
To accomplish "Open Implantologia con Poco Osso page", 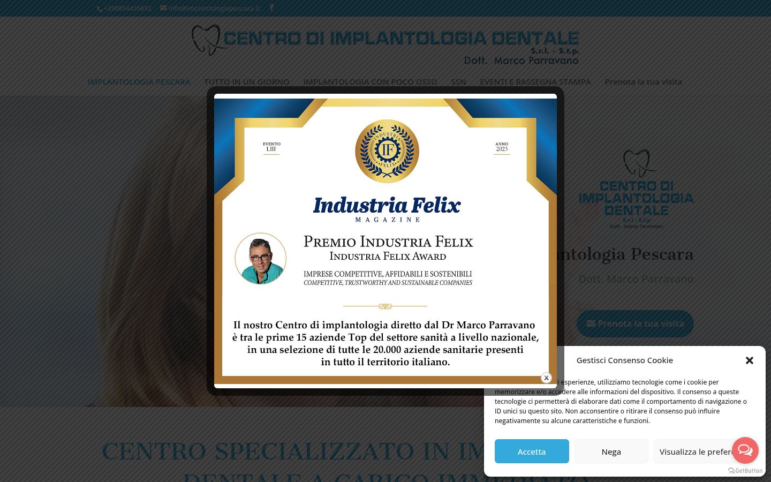I will [370, 82].
